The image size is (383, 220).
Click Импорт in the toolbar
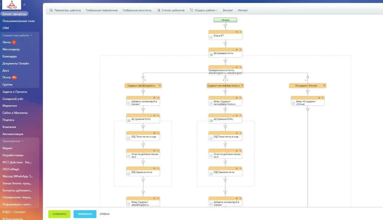tap(243, 10)
